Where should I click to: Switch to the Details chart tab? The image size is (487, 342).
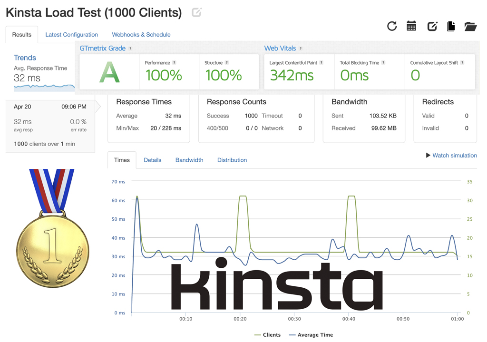(x=153, y=160)
